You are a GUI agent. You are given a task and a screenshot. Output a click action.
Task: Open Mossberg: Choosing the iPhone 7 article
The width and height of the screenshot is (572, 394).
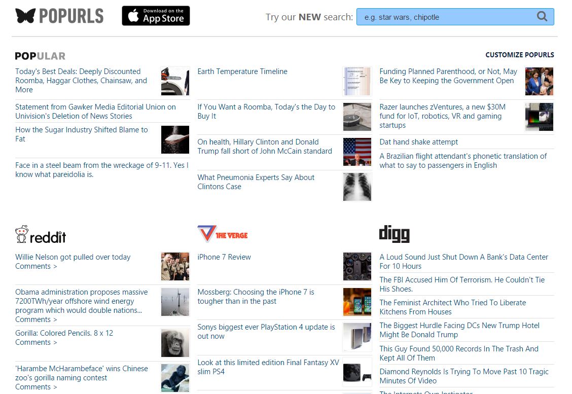pyautogui.click(x=256, y=297)
